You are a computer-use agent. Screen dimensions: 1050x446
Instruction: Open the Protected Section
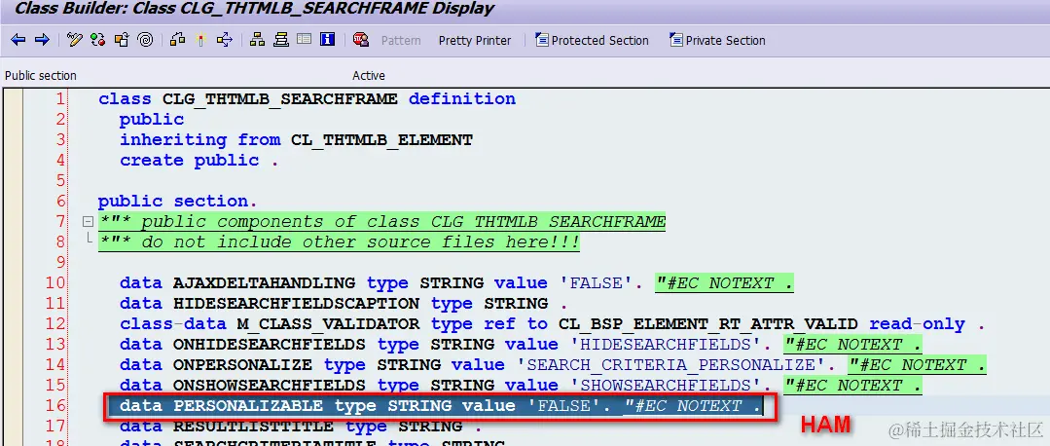click(592, 40)
